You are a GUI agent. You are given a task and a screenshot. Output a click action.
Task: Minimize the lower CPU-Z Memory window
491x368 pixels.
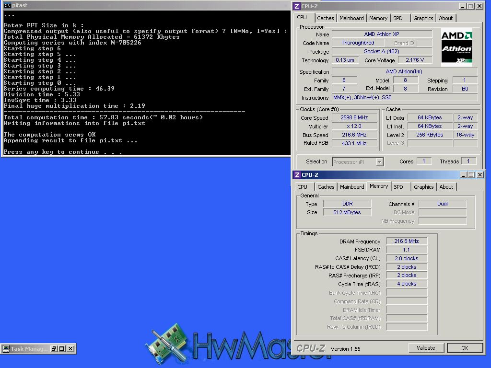(x=463, y=174)
